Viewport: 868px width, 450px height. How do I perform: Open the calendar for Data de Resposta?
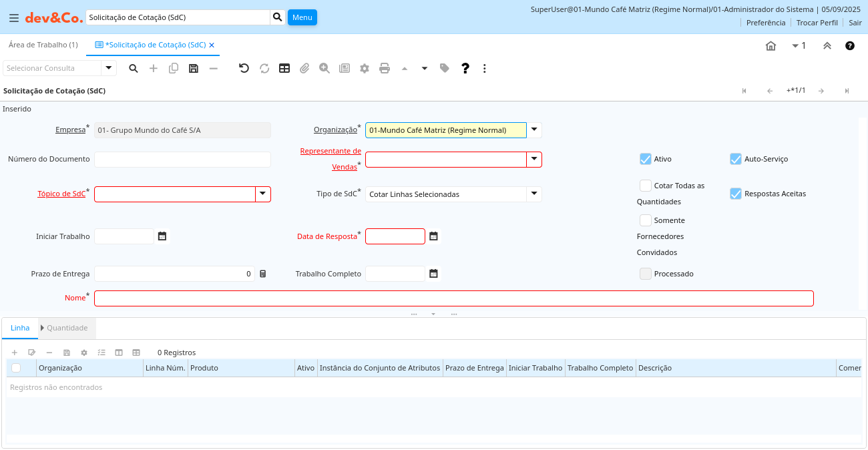[x=433, y=236]
